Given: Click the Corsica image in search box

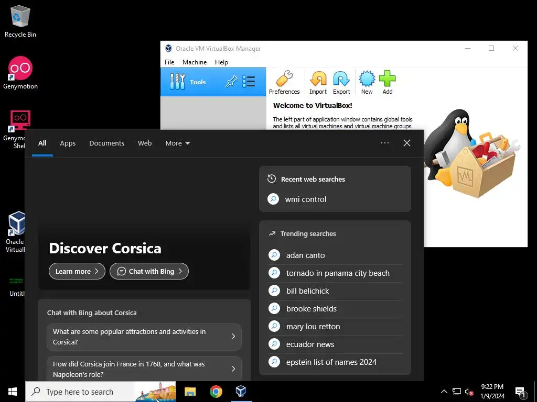Looking at the screenshot, I should [x=156, y=392].
